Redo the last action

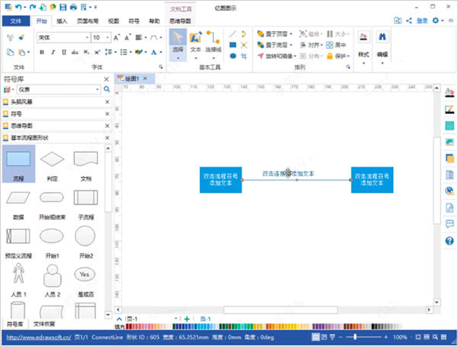coord(32,7)
